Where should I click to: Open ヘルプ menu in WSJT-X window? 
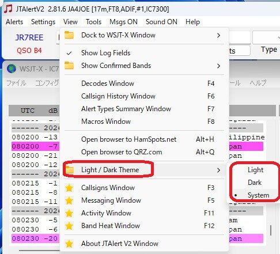click(258, 83)
